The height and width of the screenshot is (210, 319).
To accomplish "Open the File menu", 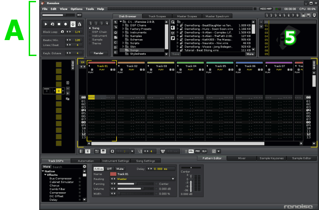I will 45,9.
